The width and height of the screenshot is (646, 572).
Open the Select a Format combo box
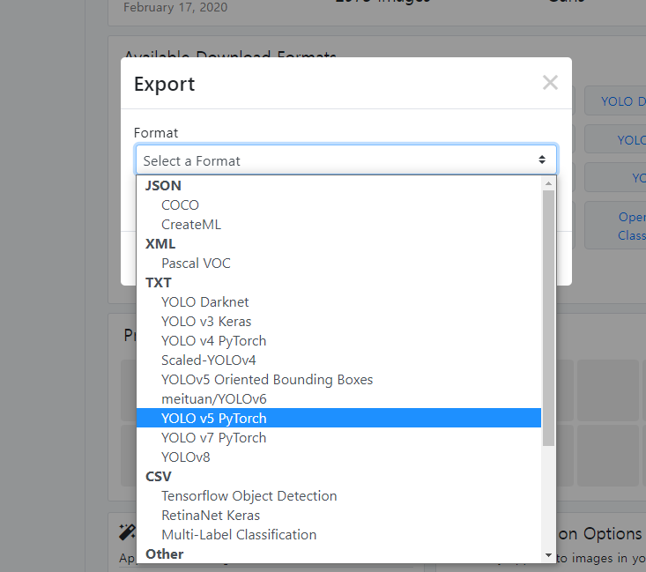click(346, 160)
